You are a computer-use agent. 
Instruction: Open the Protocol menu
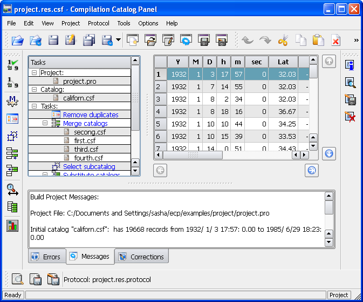pos(98,23)
